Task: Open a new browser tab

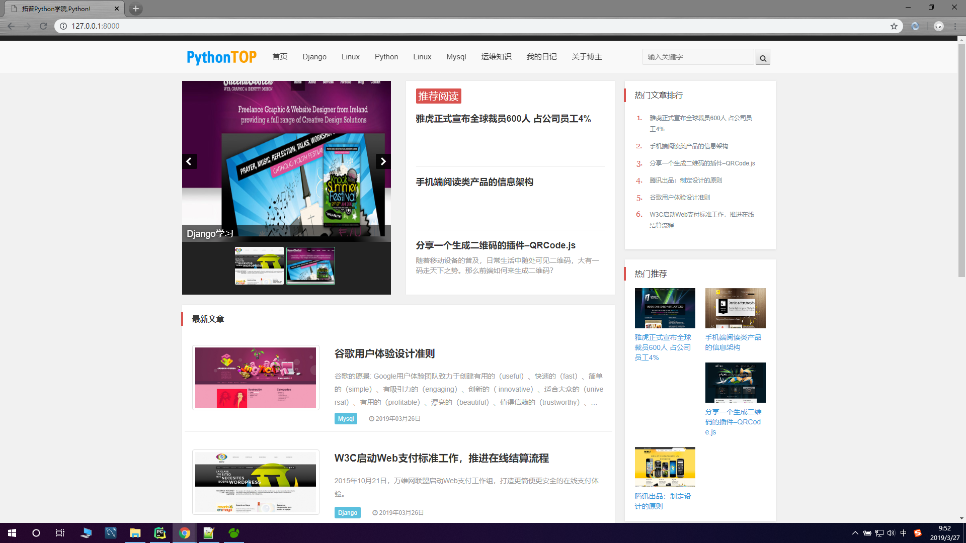Action: pos(135,9)
